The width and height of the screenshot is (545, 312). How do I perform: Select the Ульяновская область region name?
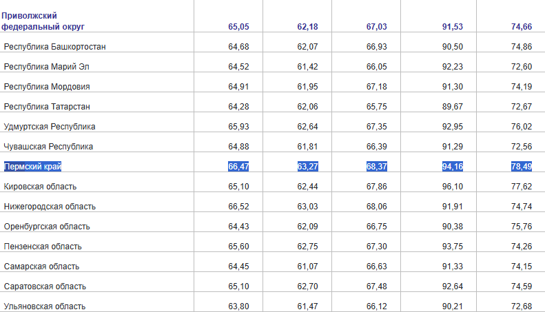(x=45, y=306)
